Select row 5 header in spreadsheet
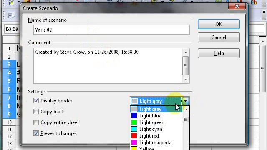This screenshot has width=267, height=150. coord(9,81)
